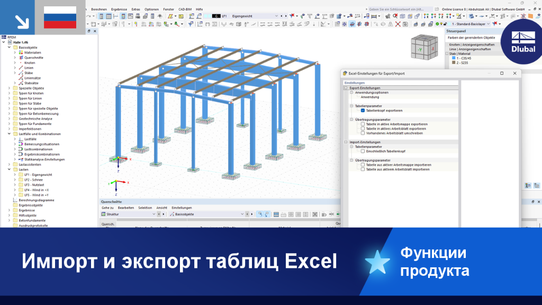This screenshot has height=305, width=542.
Task: Click the first selection sync icon in Querschnitte toolbar
Action: click(260, 214)
